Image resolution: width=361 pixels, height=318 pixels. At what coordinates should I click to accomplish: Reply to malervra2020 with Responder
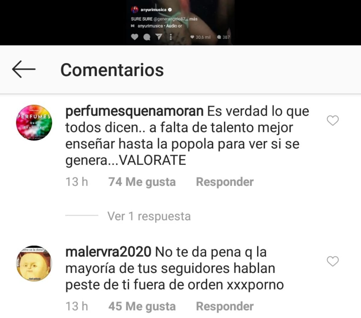[225, 306]
